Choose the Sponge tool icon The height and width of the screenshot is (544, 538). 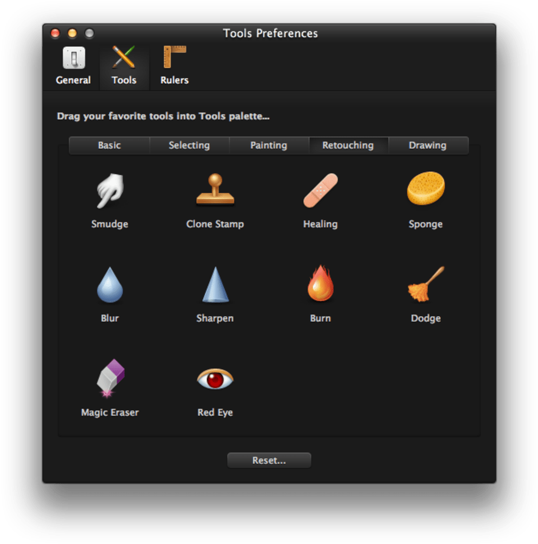[x=426, y=188]
